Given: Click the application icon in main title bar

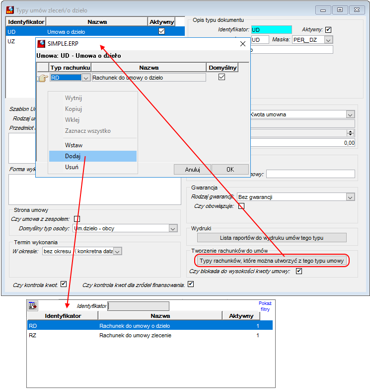Looking at the screenshot, I should click(10, 10).
